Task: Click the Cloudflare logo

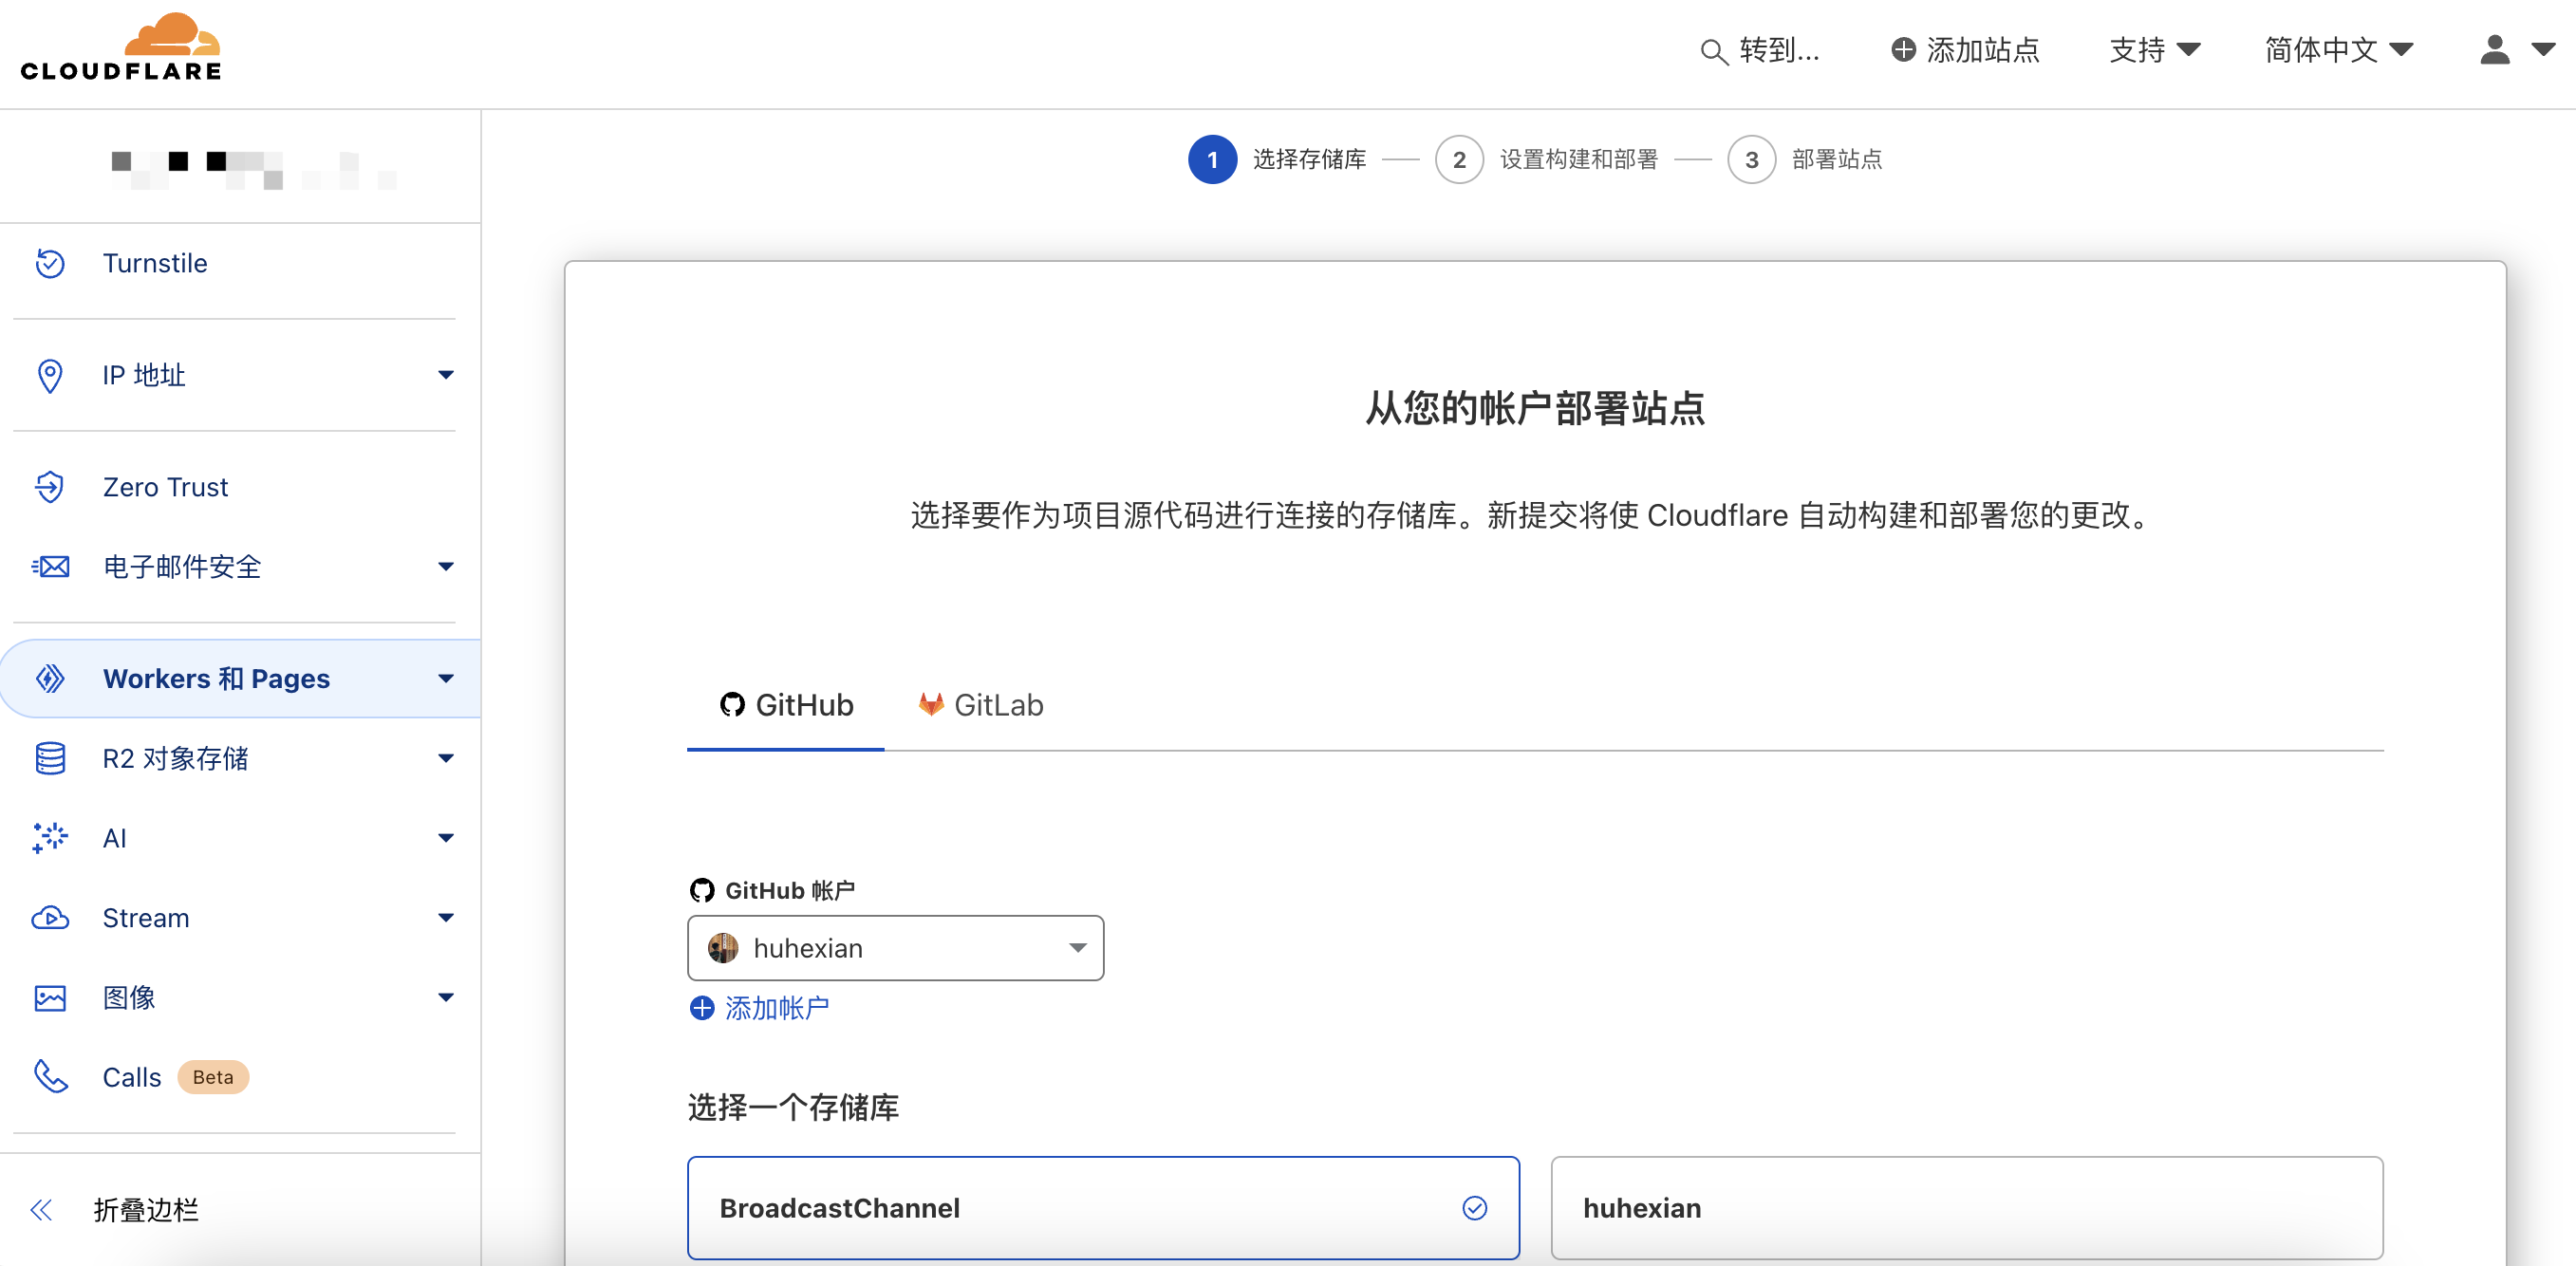Action: pos(121,47)
